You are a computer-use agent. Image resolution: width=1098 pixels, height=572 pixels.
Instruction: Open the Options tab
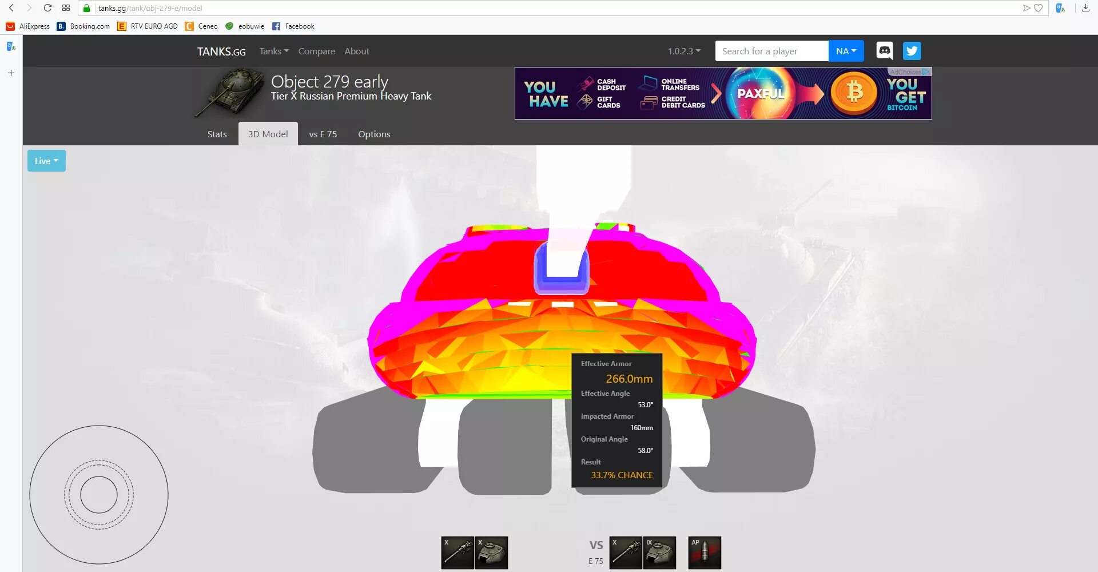click(x=374, y=134)
